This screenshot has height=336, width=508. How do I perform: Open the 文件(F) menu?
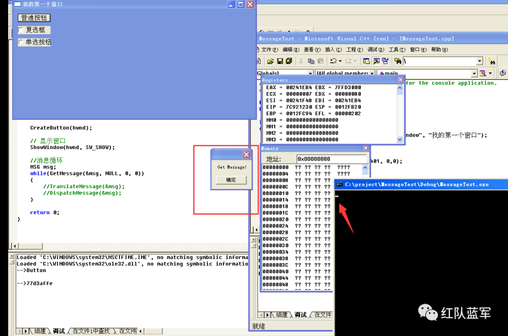(x=270, y=49)
